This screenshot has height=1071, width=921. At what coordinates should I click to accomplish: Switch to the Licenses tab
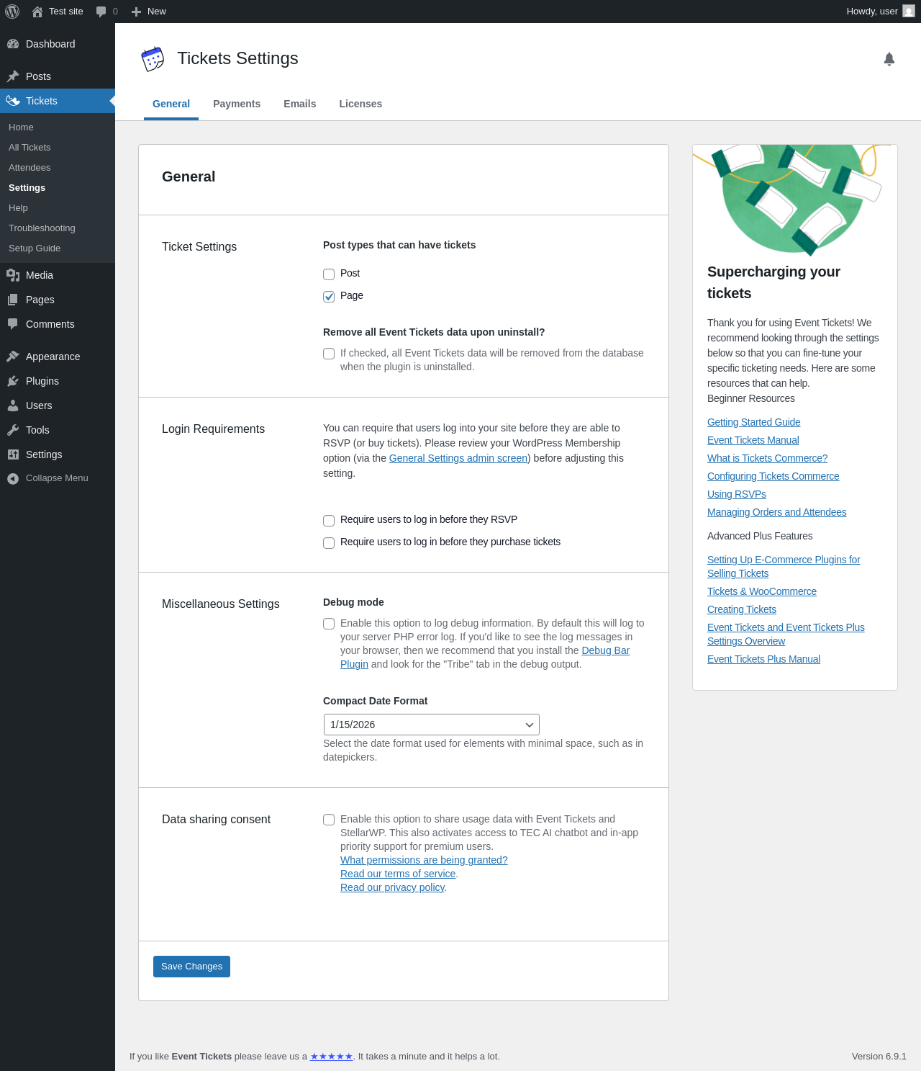[x=360, y=104]
